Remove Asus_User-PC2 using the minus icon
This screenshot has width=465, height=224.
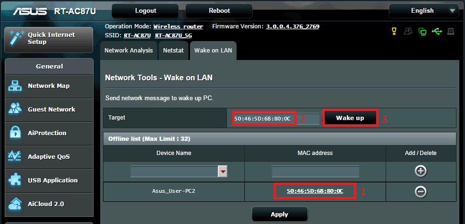[421, 191]
